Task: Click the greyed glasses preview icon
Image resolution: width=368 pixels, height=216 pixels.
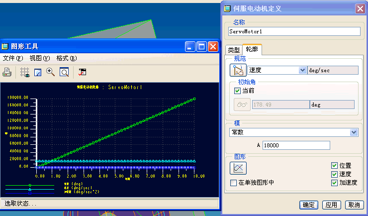Action: [x=242, y=105]
